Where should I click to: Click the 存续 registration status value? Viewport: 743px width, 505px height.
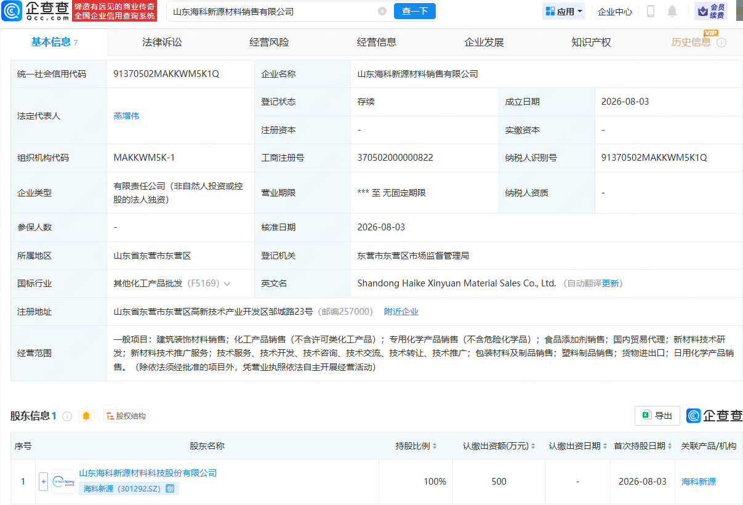click(x=366, y=102)
